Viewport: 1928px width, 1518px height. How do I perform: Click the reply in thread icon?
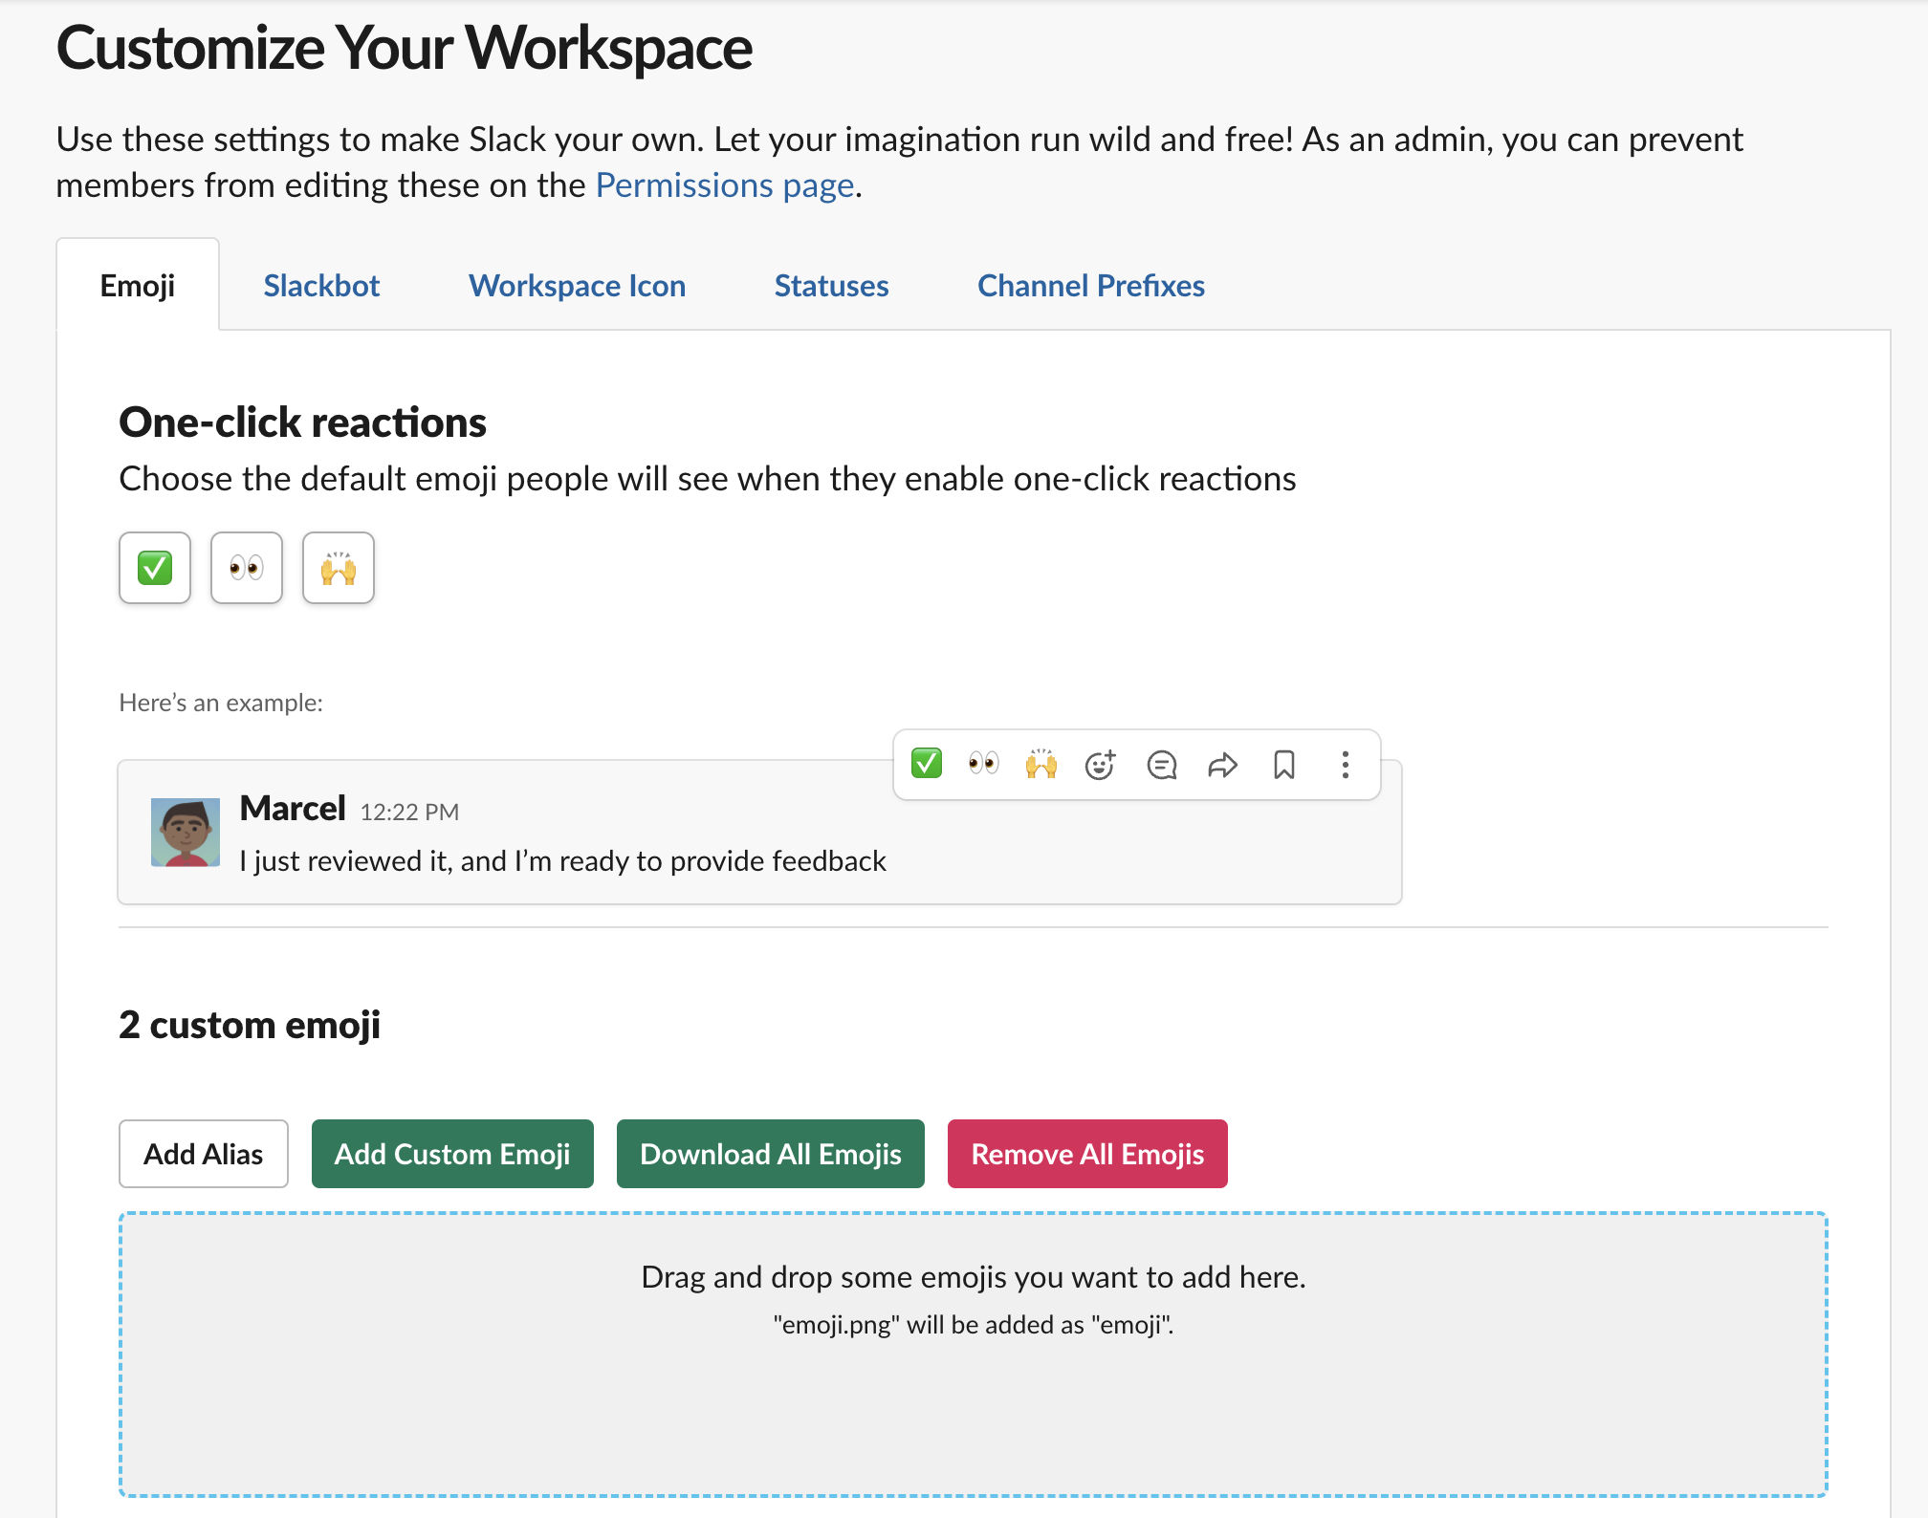tap(1161, 765)
